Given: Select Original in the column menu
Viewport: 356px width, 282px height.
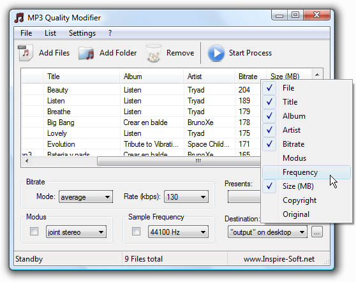Looking at the screenshot, I should pyautogui.click(x=306, y=214).
